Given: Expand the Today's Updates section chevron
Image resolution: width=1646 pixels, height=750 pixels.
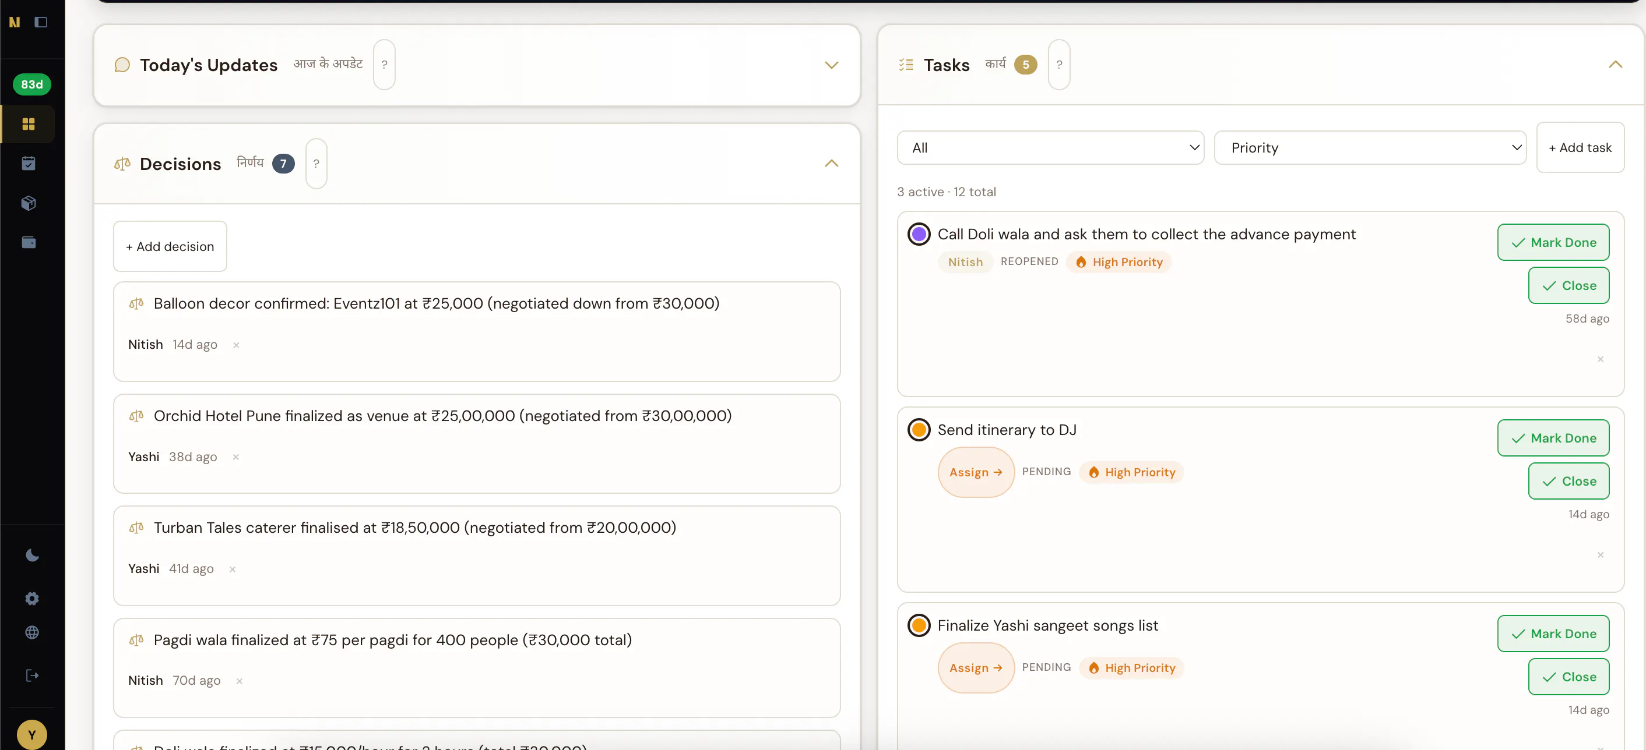Looking at the screenshot, I should click(831, 65).
